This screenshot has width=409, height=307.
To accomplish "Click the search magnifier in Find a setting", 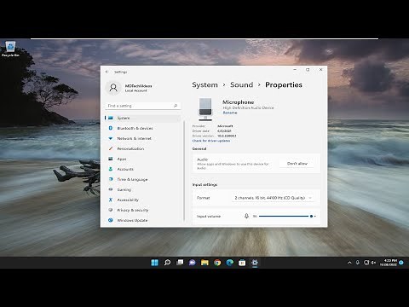I will [x=176, y=106].
